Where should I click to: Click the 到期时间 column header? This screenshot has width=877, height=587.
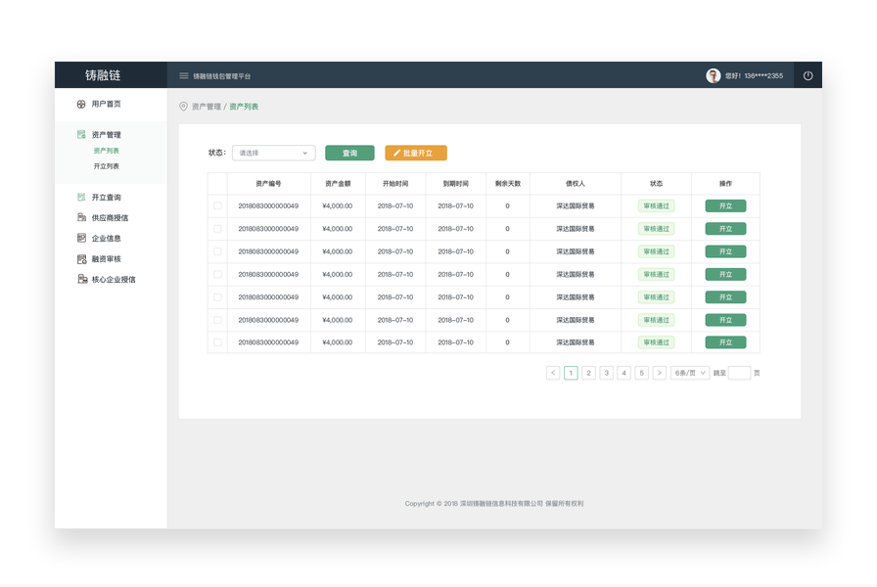[456, 183]
